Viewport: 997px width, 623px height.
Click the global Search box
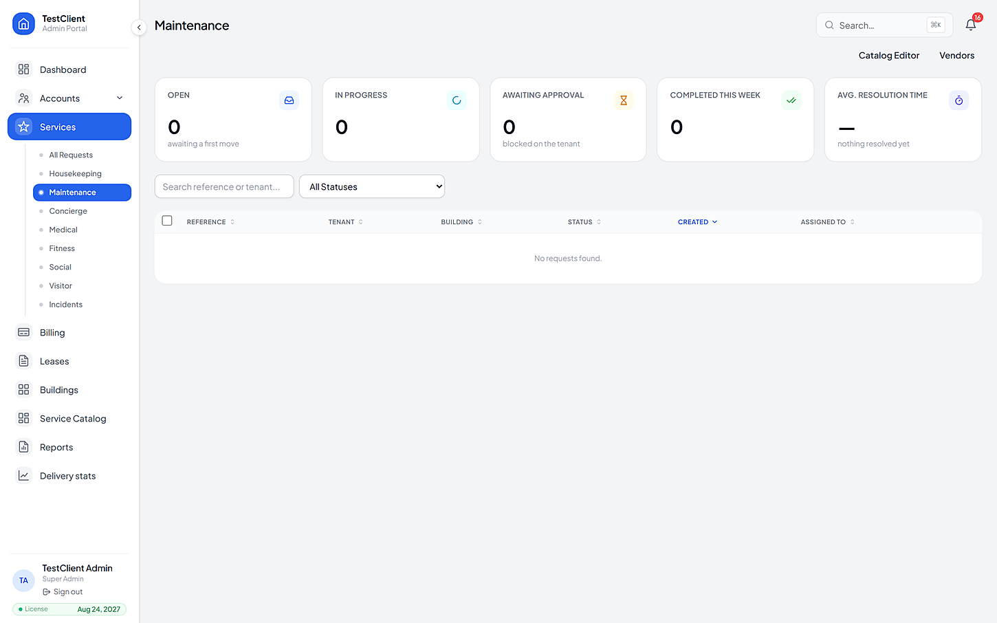point(884,25)
